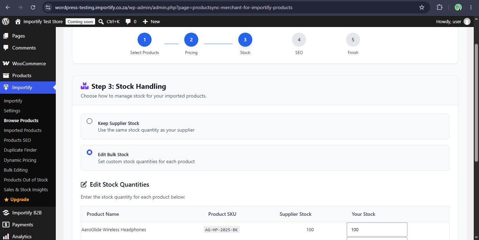Viewport: 479px width, 240px height.
Task: Click the Product Name column header
Action: 103,214
